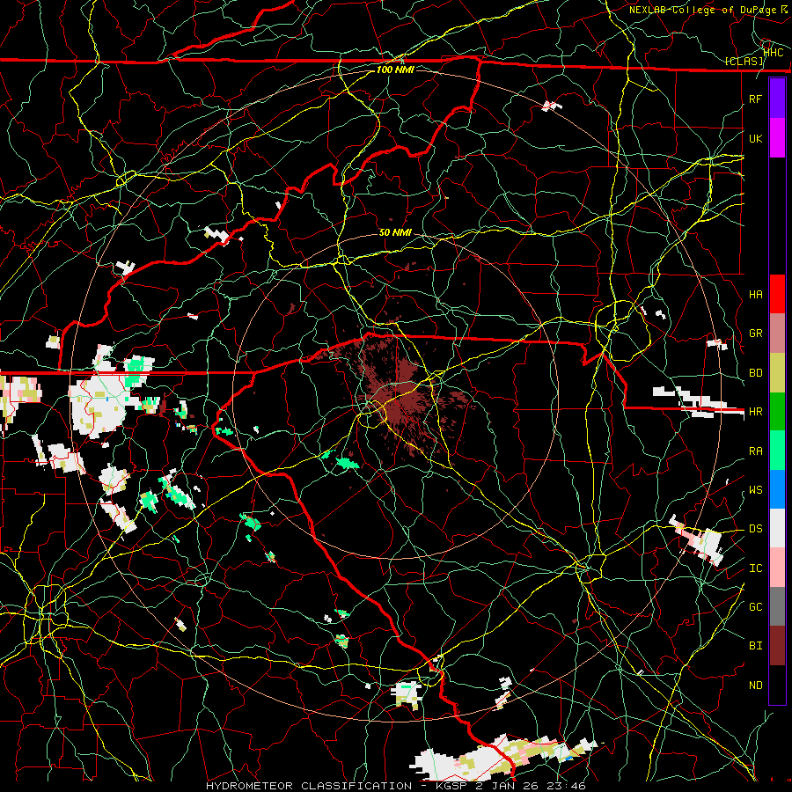Click the 'ND' legend label
This screenshot has width=792, height=792.
click(755, 685)
